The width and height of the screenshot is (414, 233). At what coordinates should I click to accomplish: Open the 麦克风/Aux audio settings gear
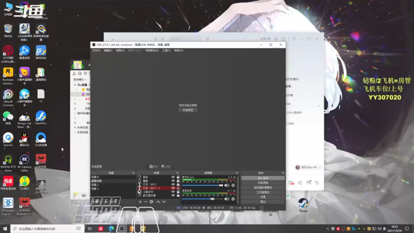pyautogui.click(x=233, y=185)
